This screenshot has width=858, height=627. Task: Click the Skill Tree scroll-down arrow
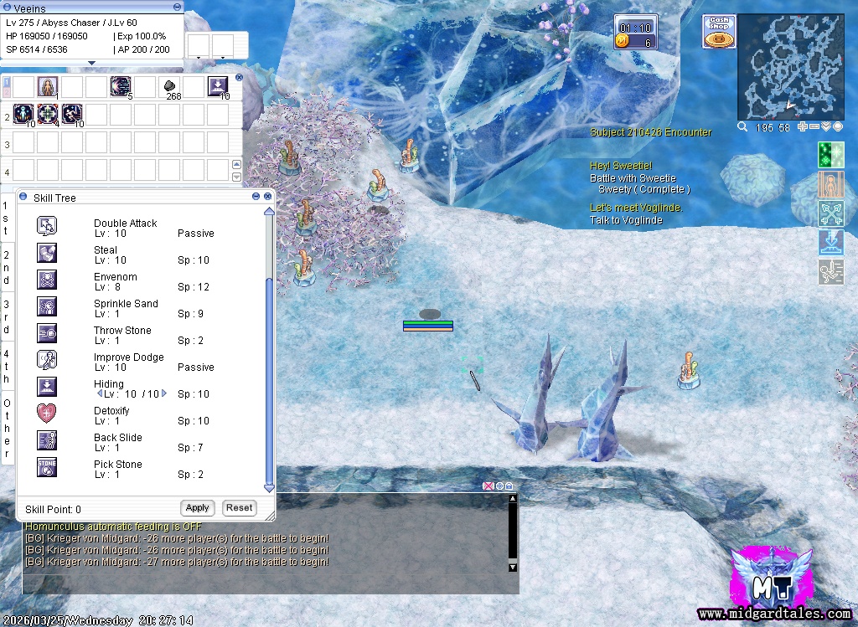point(269,487)
